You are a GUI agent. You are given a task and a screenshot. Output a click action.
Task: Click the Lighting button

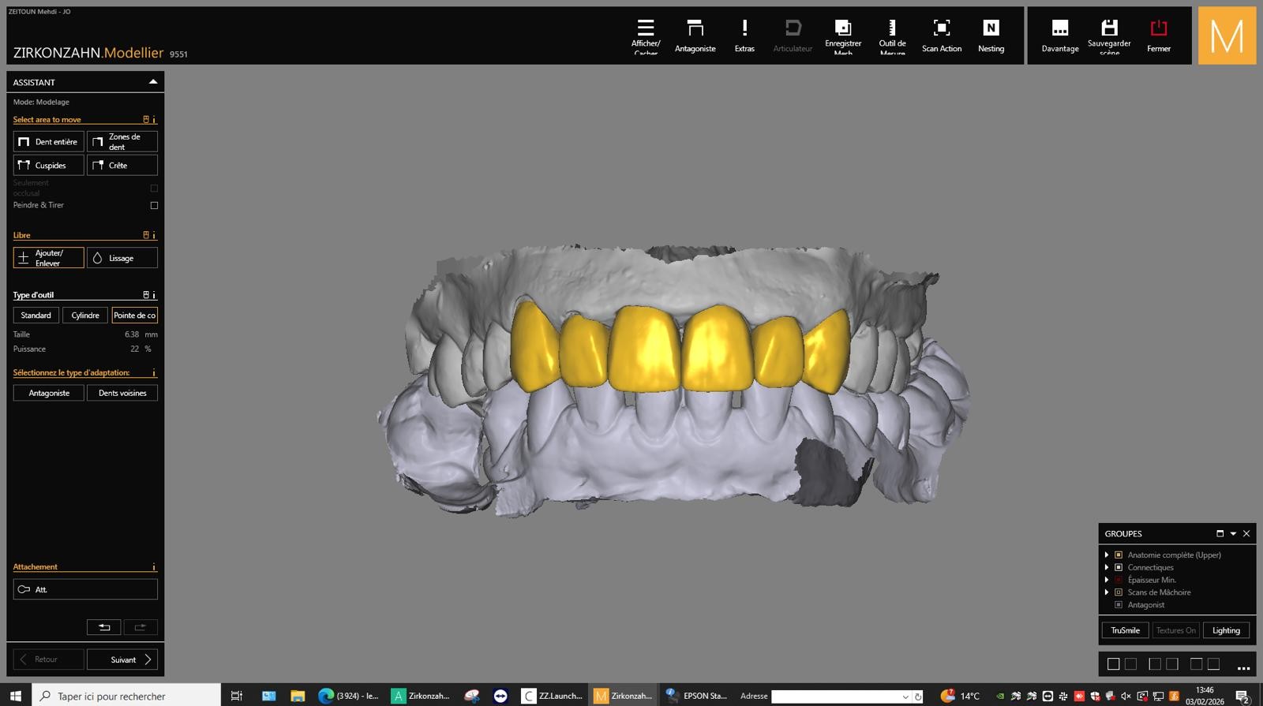tap(1226, 630)
